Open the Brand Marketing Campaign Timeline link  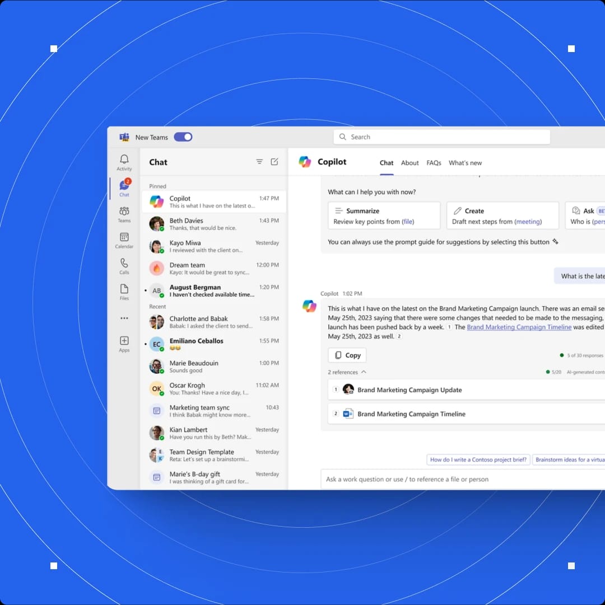(x=519, y=327)
